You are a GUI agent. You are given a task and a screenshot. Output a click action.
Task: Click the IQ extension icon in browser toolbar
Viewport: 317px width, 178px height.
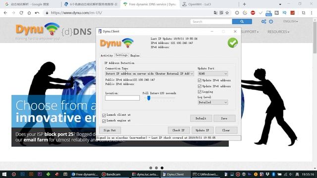pyautogui.click(x=284, y=13)
